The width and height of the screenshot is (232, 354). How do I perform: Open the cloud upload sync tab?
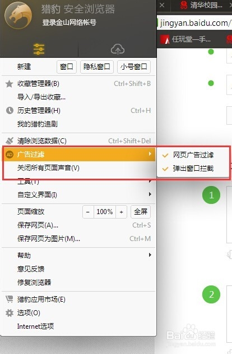118,49
